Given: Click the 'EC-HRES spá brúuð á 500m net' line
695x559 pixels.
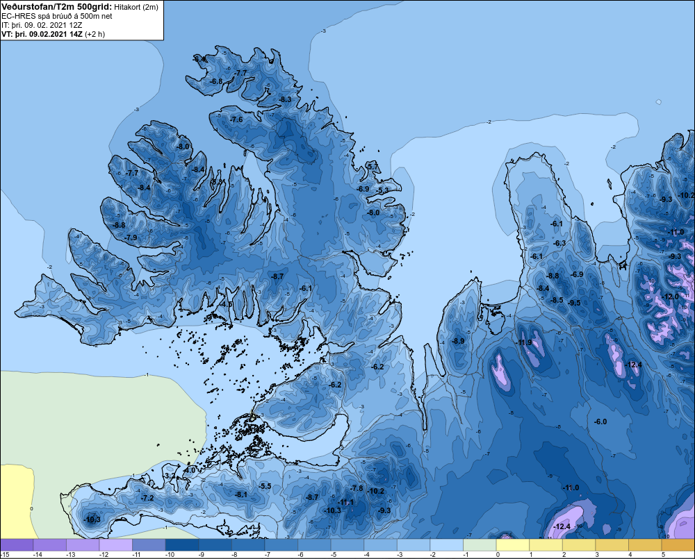Looking at the screenshot, I should 57,16.
